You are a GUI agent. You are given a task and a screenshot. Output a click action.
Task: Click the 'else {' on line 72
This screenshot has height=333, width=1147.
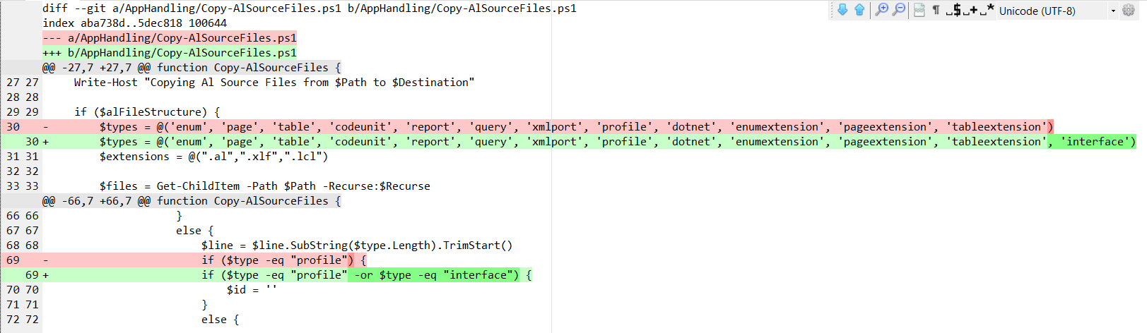[220, 320]
